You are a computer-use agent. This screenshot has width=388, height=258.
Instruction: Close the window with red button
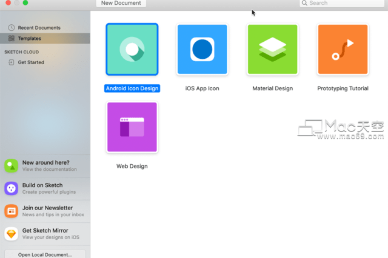tap(8, 2)
